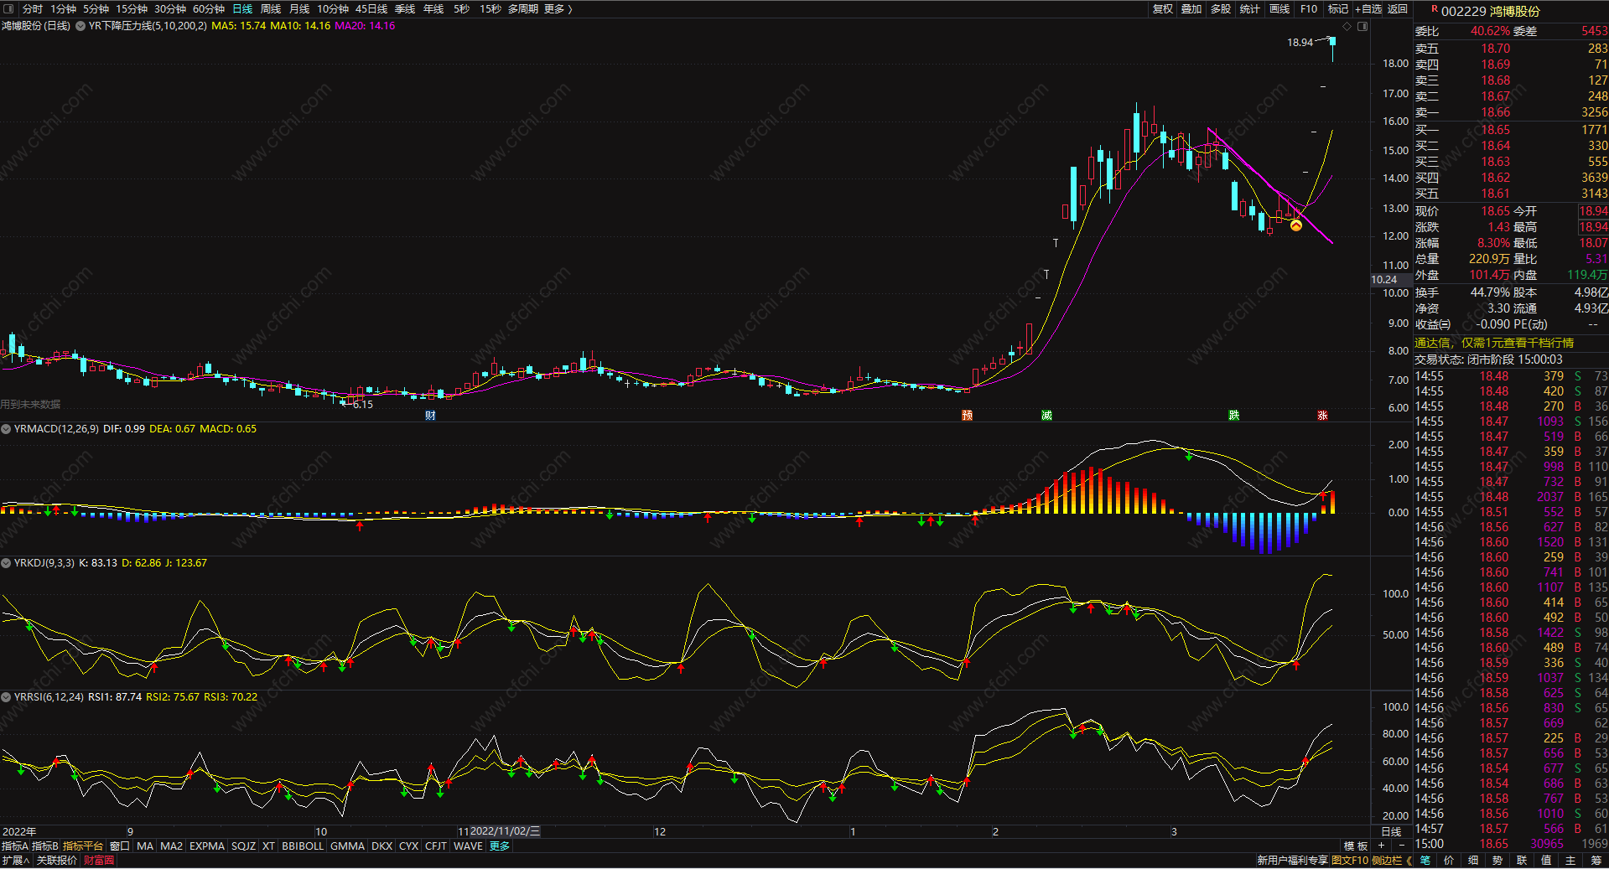The height and width of the screenshot is (869, 1609).
Task: Toggle 复权 price adjustment in the toolbar
Action: (1163, 9)
